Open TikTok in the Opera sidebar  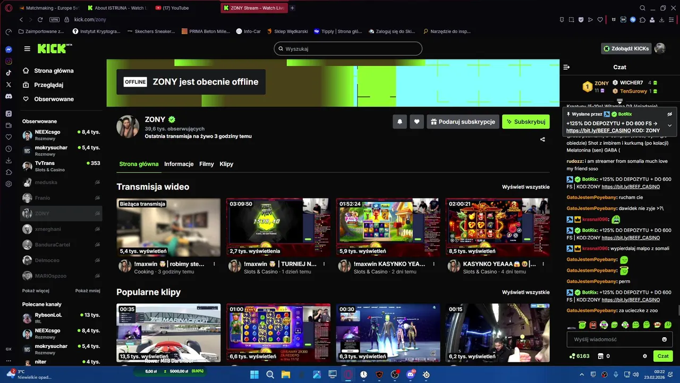8,73
